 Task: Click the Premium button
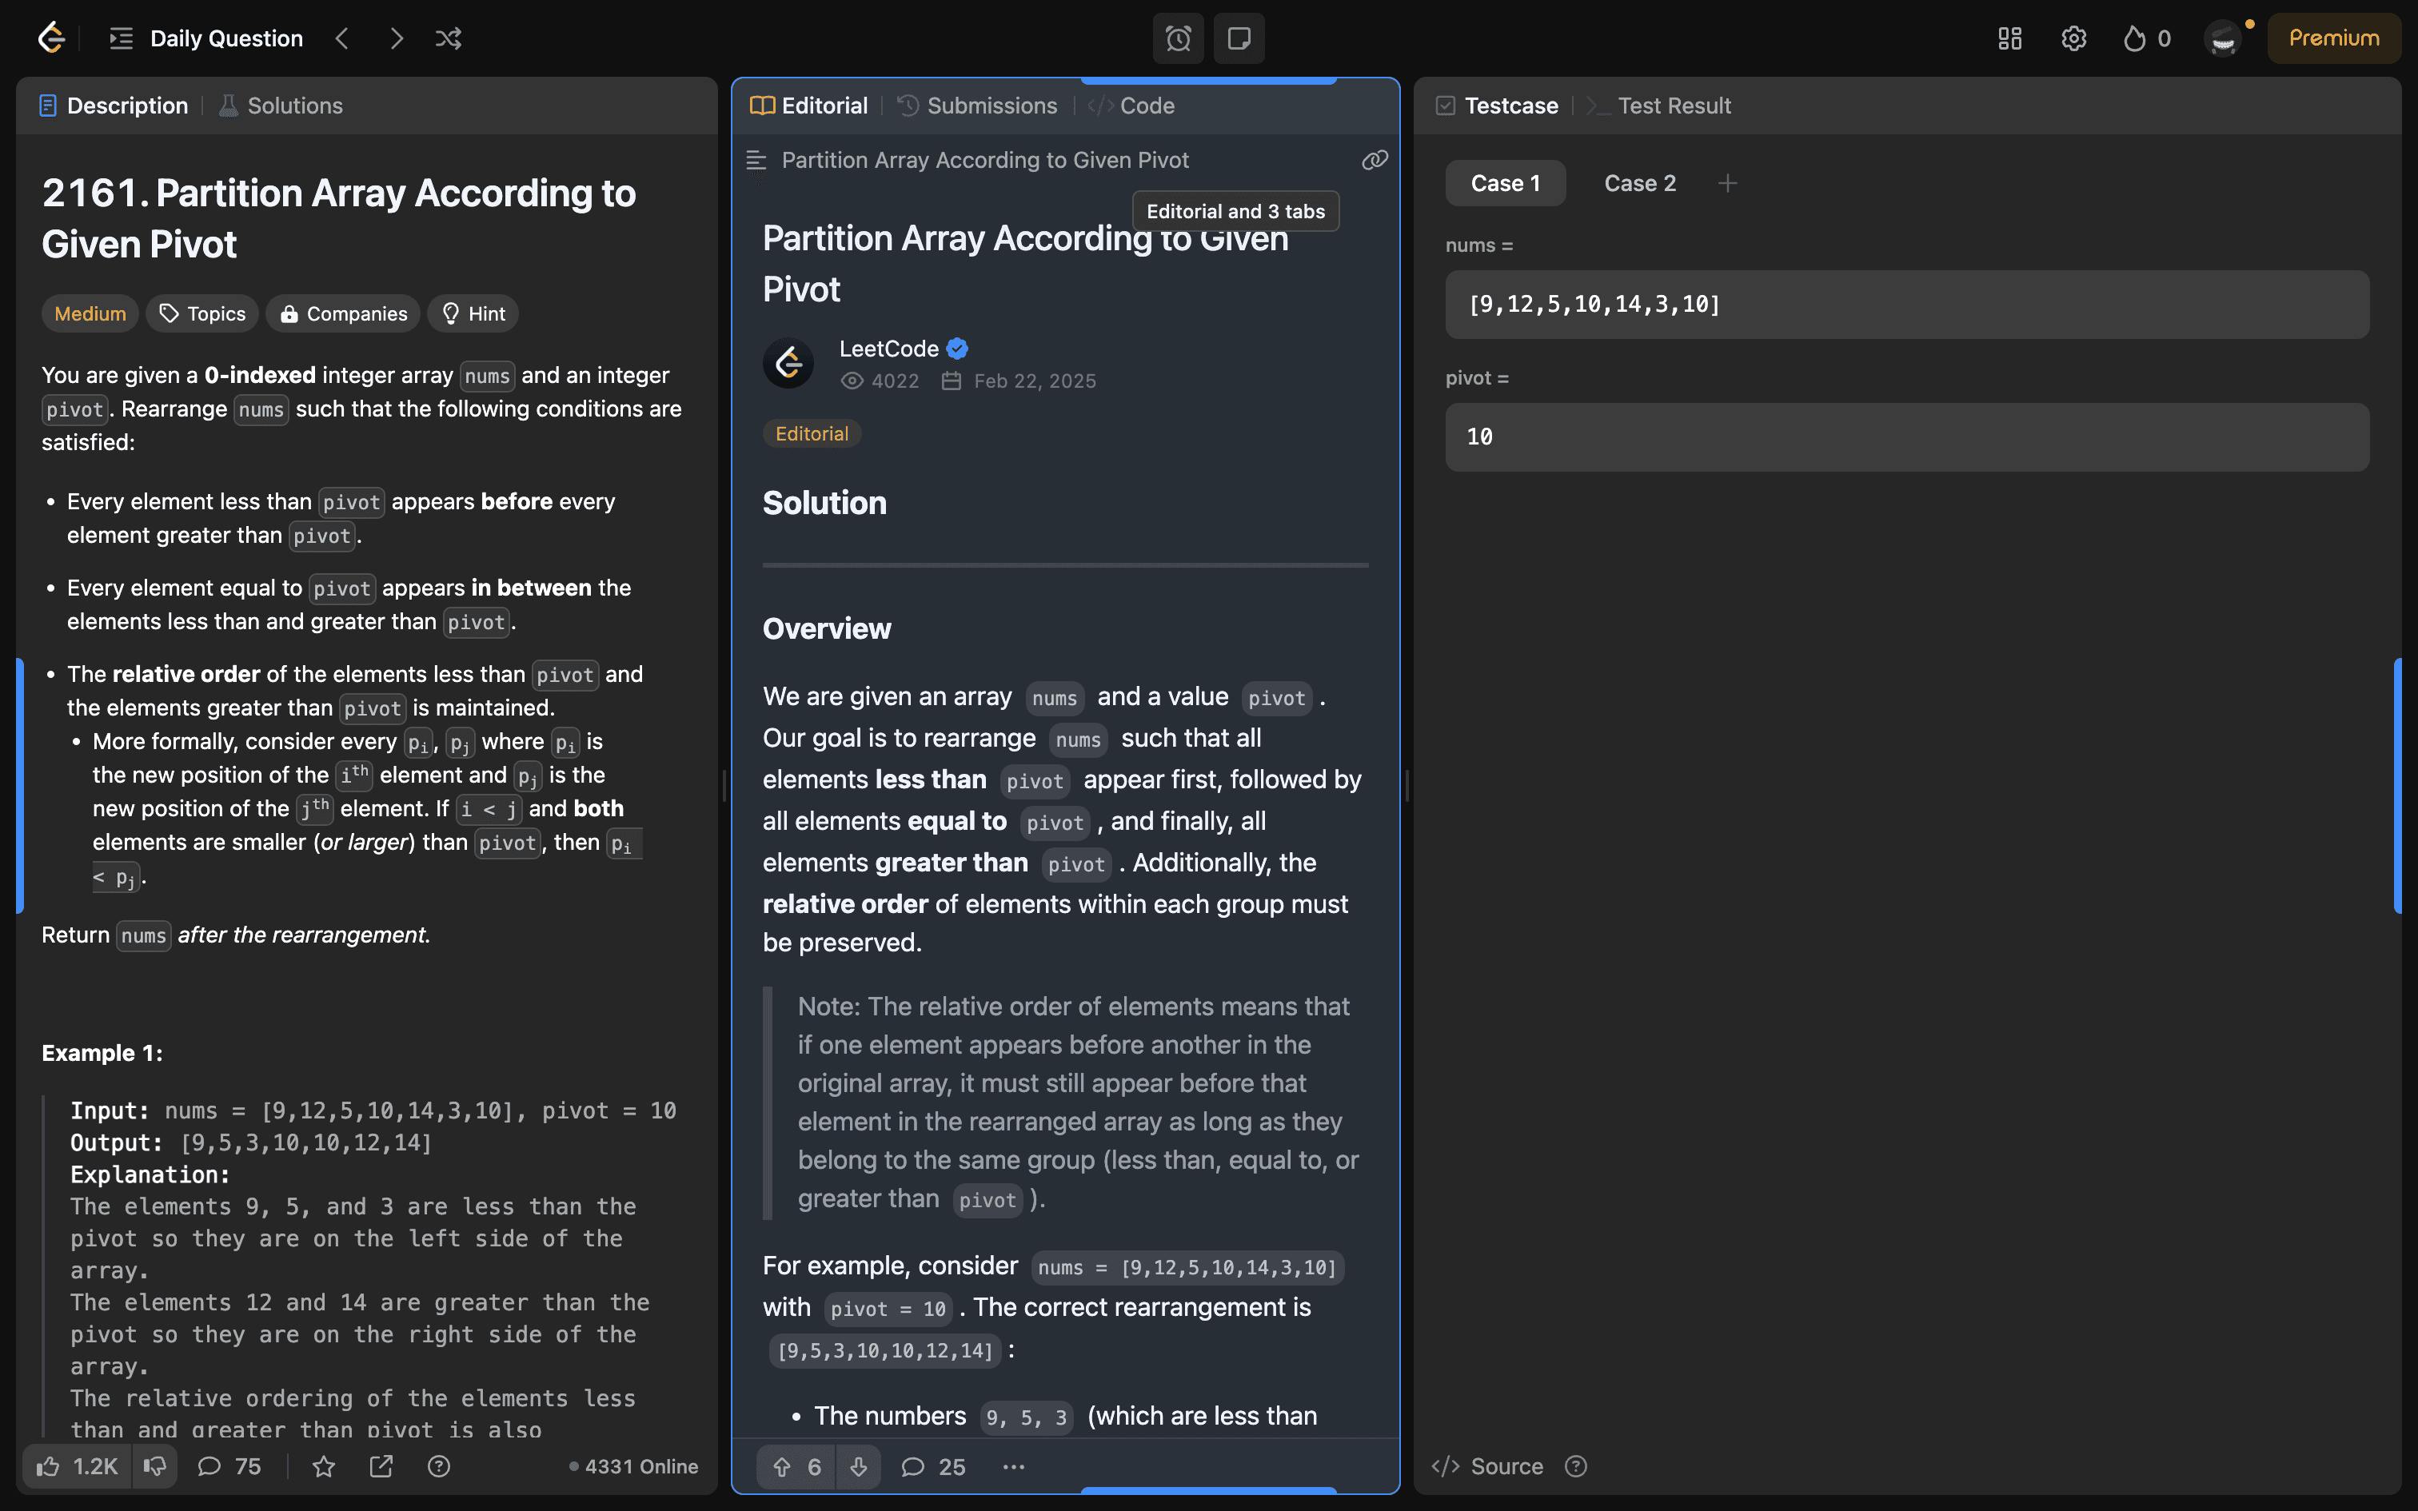pyautogui.click(x=2333, y=38)
